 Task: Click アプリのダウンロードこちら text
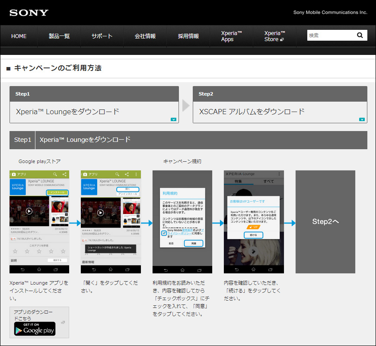(x=33, y=315)
